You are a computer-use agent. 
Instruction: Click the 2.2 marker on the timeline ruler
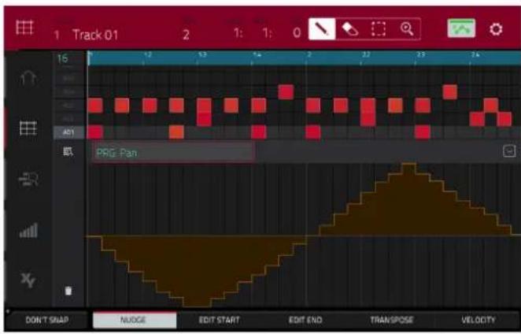[x=366, y=55]
